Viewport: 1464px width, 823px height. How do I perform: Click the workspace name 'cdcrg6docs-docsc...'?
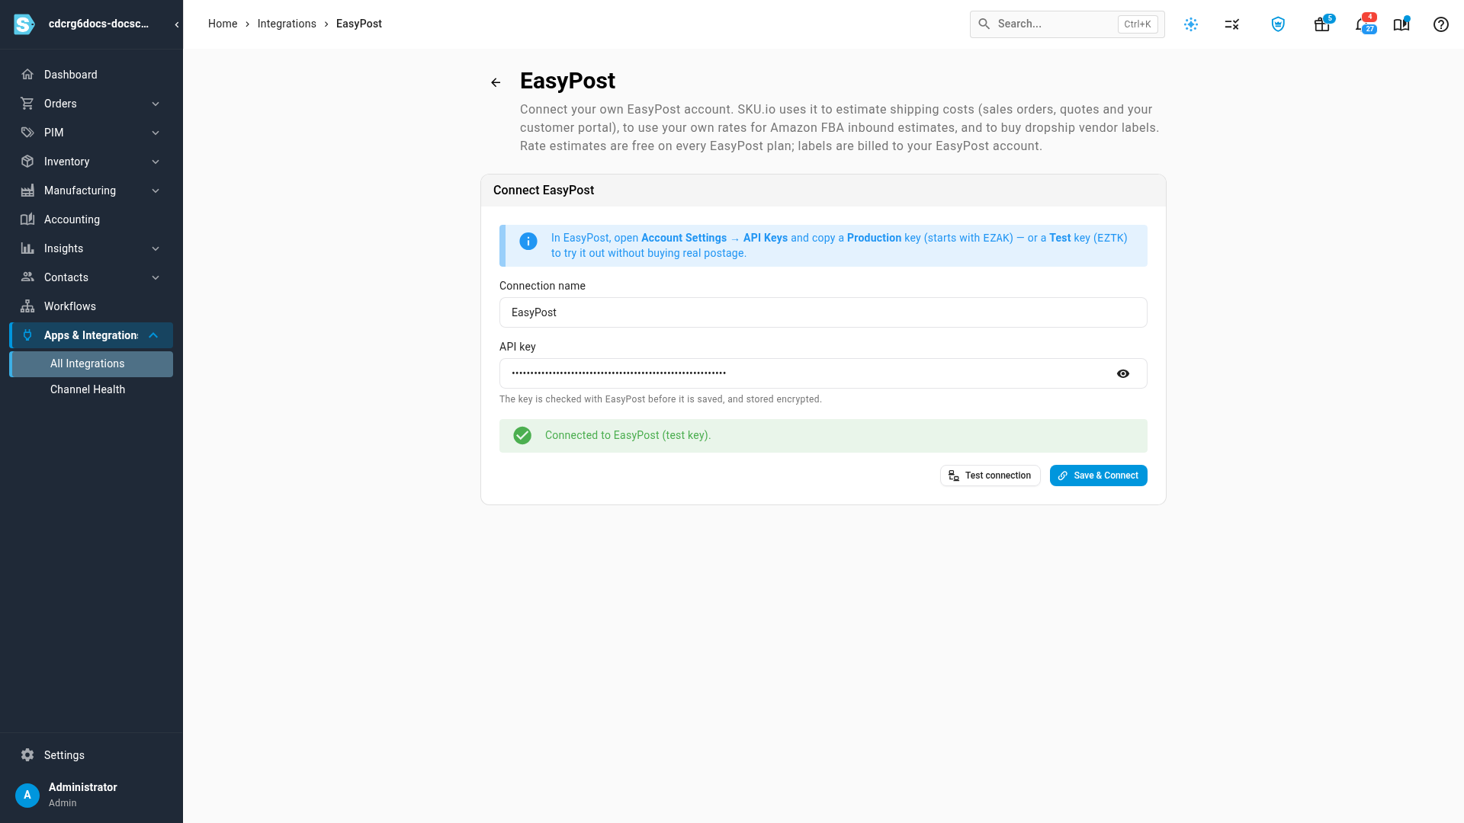pyautogui.click(x=98, y=24)
